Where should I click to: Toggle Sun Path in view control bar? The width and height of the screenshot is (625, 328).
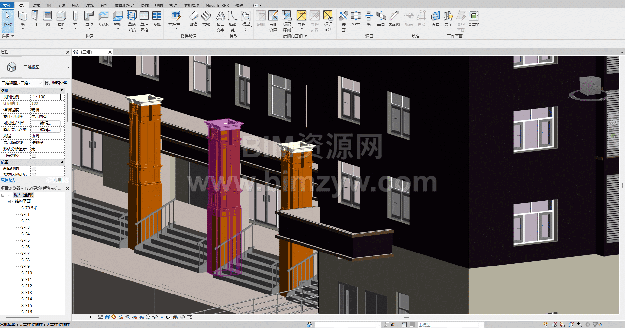pos(114,317)
